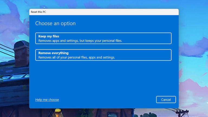Click 'Removes all of your personal files' text
208x117 pixels.
coord(63,57)
